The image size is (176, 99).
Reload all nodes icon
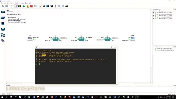(35, 6)
